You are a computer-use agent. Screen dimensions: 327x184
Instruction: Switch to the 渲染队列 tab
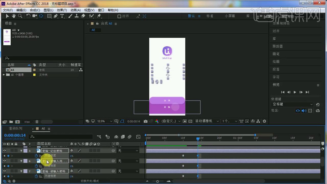(x=16, y=129)
